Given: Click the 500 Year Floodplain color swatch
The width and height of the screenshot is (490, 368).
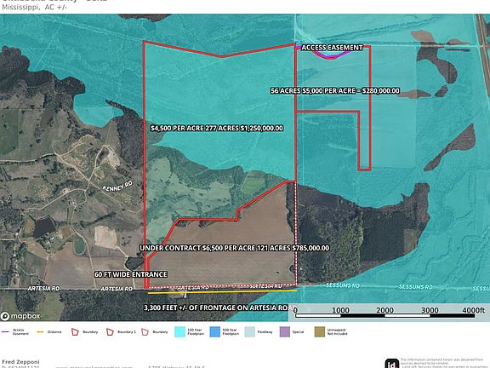Looking at the screenshot, I should (215, 331).
